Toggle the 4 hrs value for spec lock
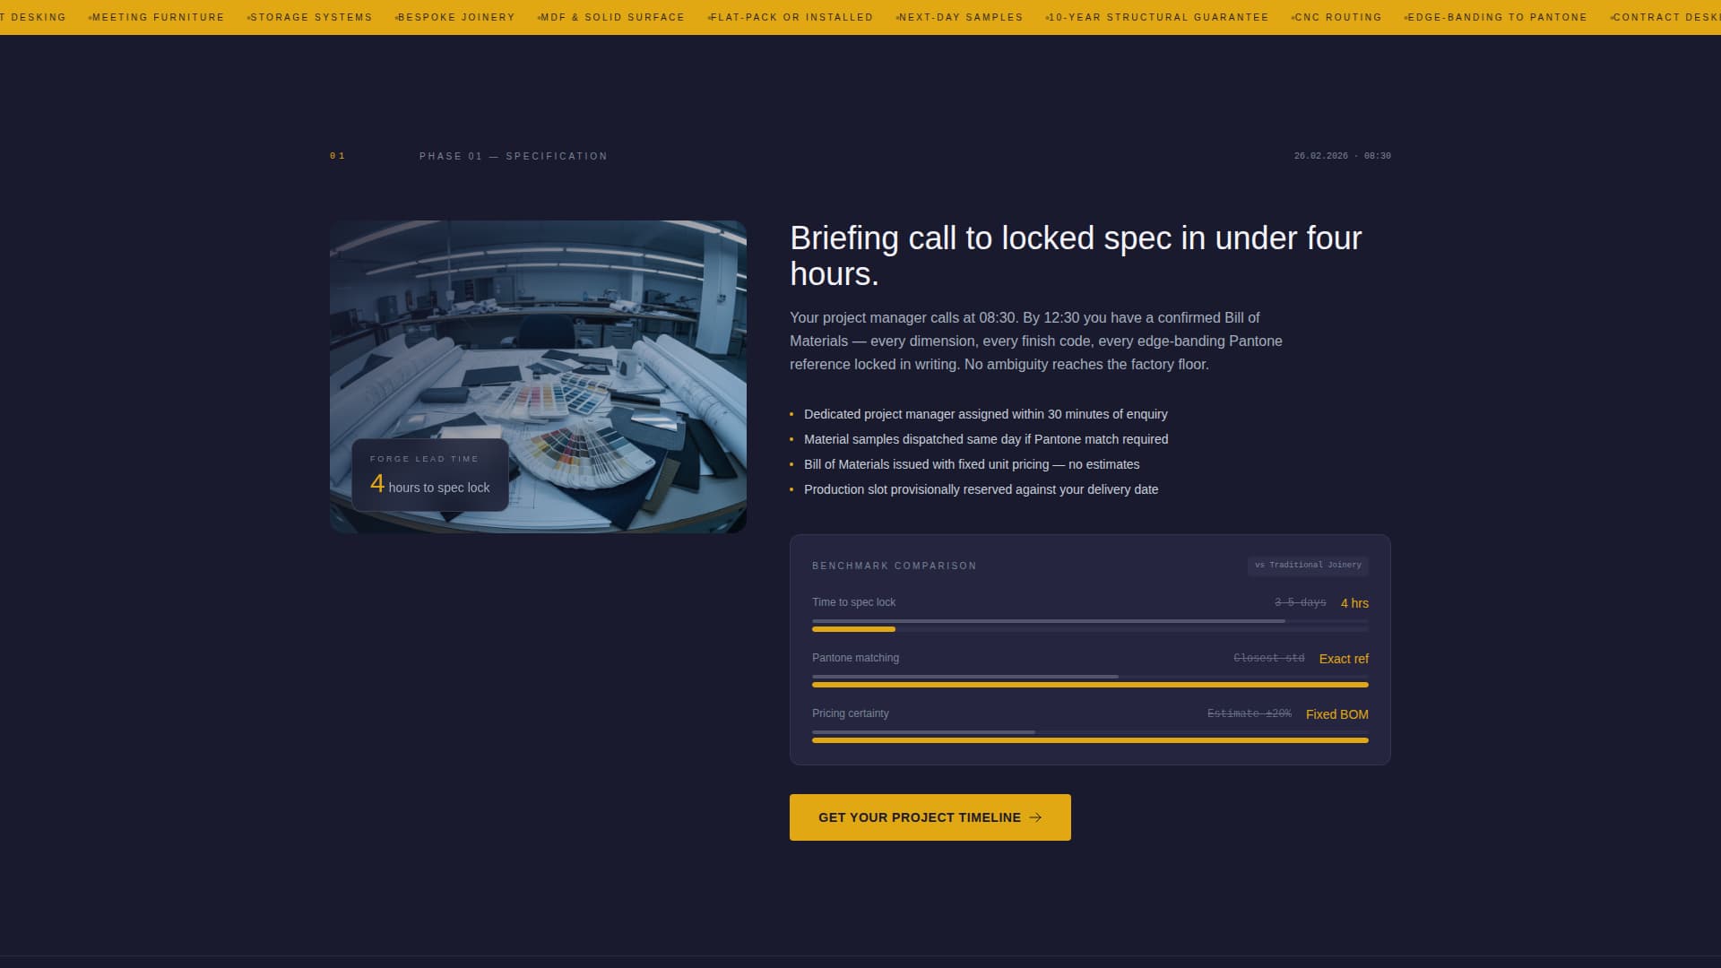1721x968 pixels. point(1353,603)
